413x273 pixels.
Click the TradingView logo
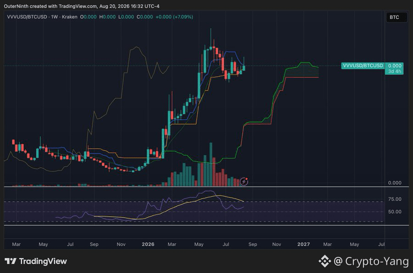[x=36, y=261]
